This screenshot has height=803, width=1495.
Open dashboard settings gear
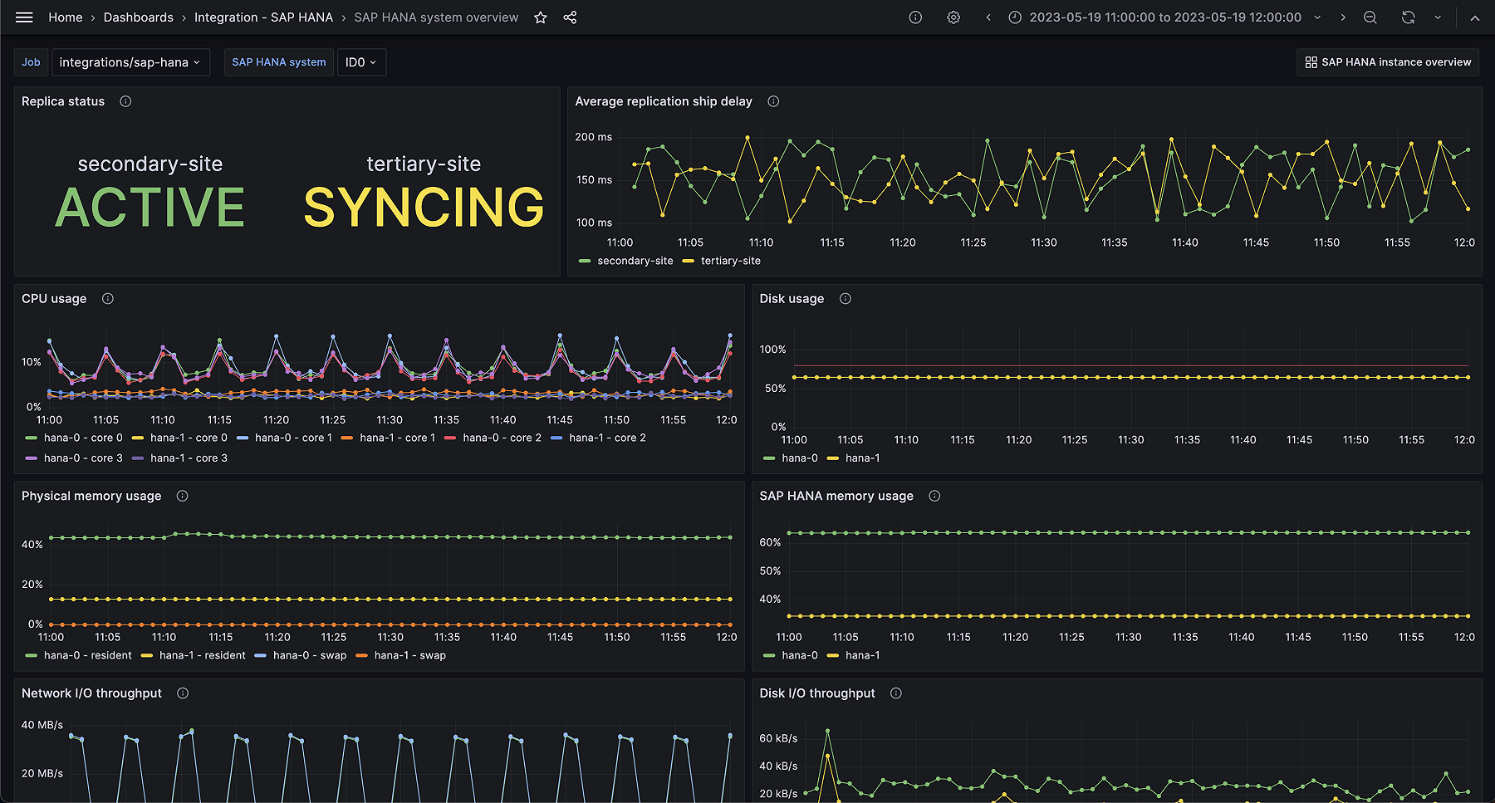pyautogui.click(x=953, y=17)
